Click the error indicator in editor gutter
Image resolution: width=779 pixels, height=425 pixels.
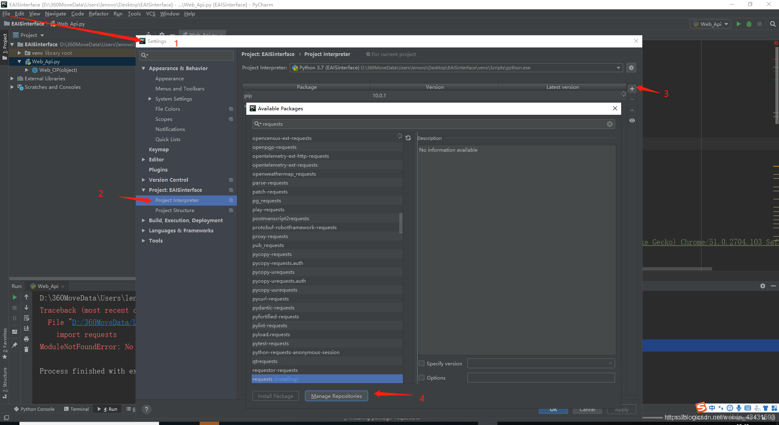[776, 43]
